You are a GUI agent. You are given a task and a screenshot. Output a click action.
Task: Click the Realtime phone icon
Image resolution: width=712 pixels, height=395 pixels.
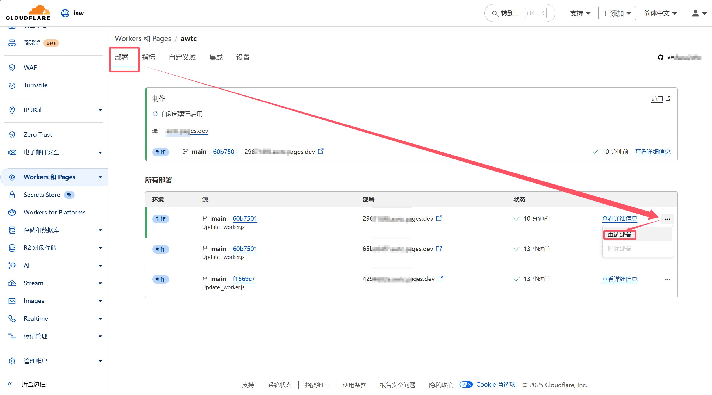(x=12, y=318)
